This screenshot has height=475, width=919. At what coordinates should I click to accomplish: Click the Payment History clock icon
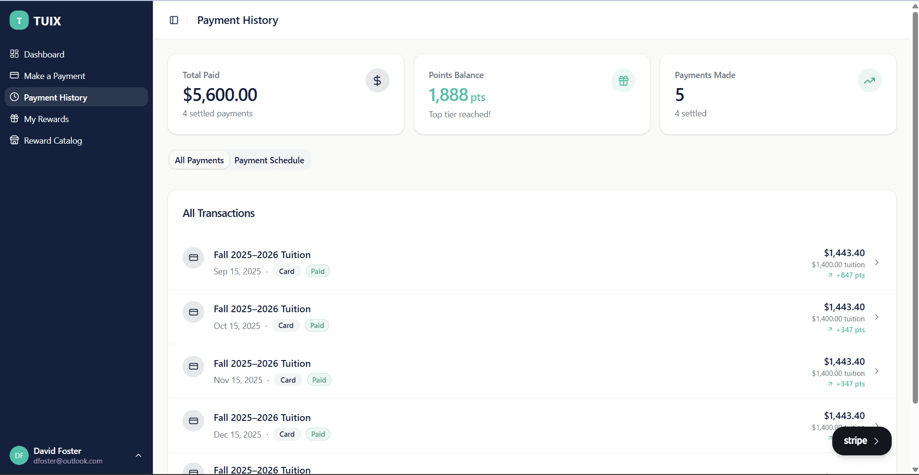point(14,97)
